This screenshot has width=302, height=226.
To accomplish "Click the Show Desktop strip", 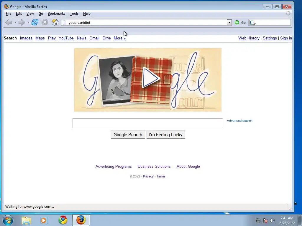I will point(300,220).
